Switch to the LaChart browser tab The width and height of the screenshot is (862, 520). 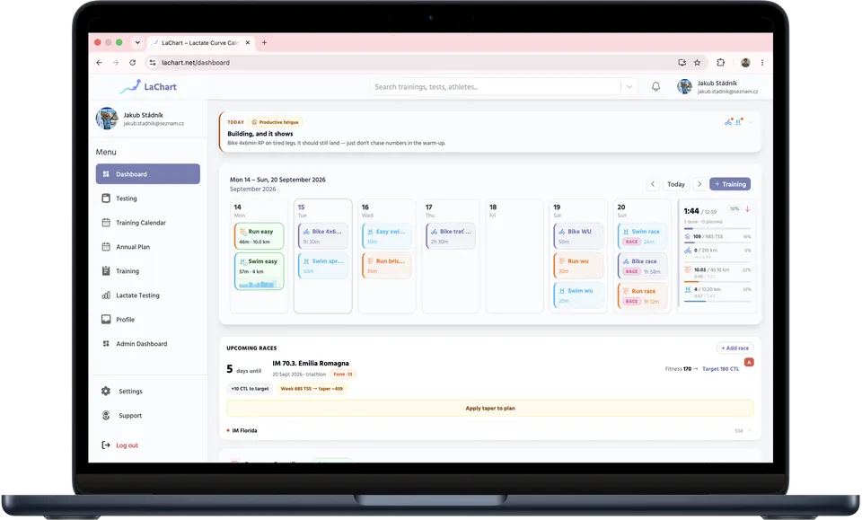pos(200,42)
